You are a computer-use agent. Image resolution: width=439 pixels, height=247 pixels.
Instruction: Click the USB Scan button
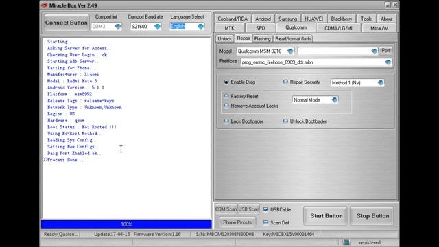tap(248, 209)
